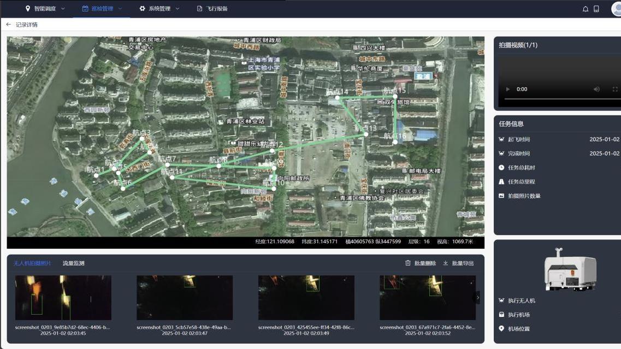
Task: Play the captured video
Action: coord(508,89)
